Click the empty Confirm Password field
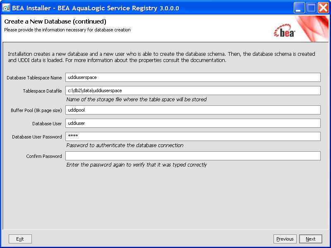The image size is (331, 248). [x=193, y=156]
